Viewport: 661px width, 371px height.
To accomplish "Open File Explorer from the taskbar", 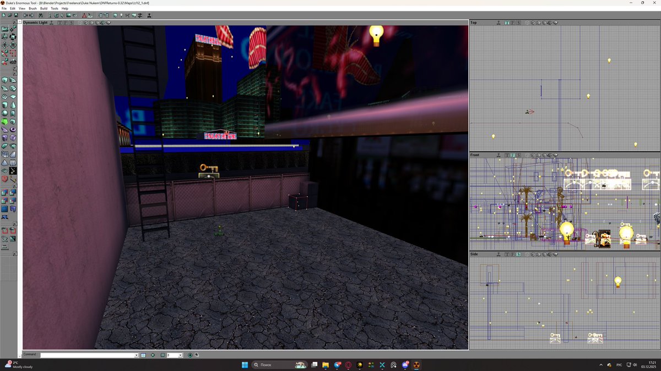I will [x=326, y=364].
